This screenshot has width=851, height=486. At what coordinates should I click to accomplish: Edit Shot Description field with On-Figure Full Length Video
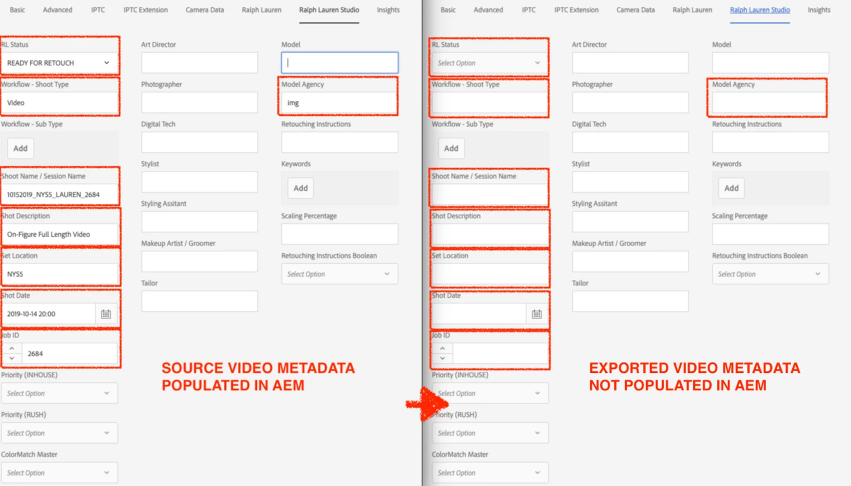59,234
